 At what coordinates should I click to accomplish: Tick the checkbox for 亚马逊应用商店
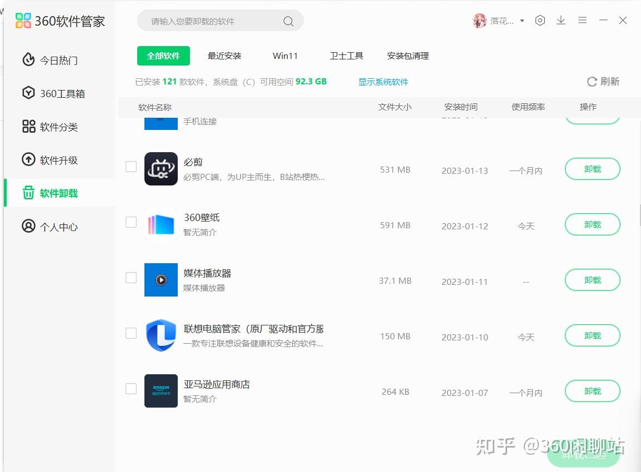click(x=131, y=389)
